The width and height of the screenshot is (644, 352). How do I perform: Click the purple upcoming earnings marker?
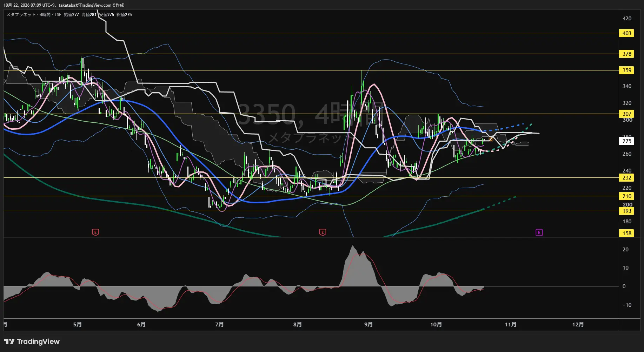[539, 232]
